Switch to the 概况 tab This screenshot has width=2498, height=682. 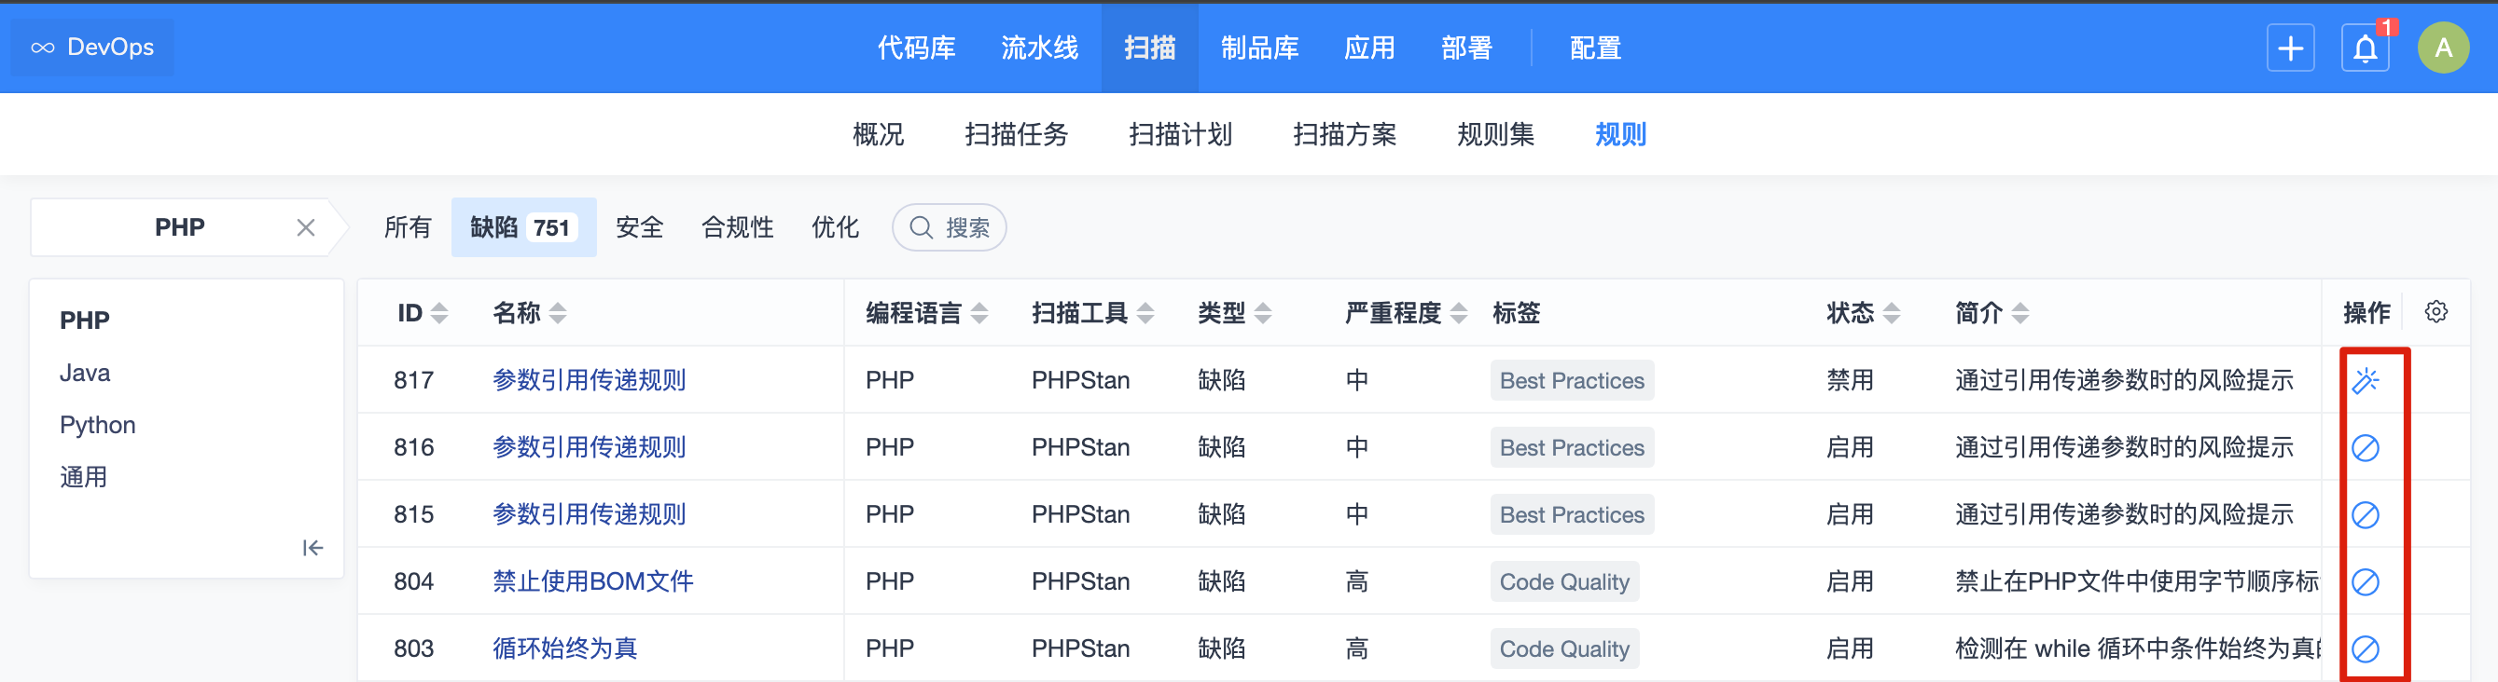[x=879, y=133]
